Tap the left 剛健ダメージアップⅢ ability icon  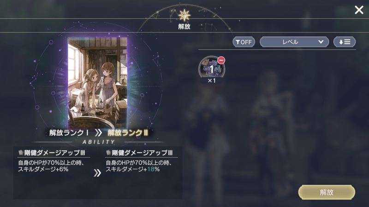pos(21,153)
